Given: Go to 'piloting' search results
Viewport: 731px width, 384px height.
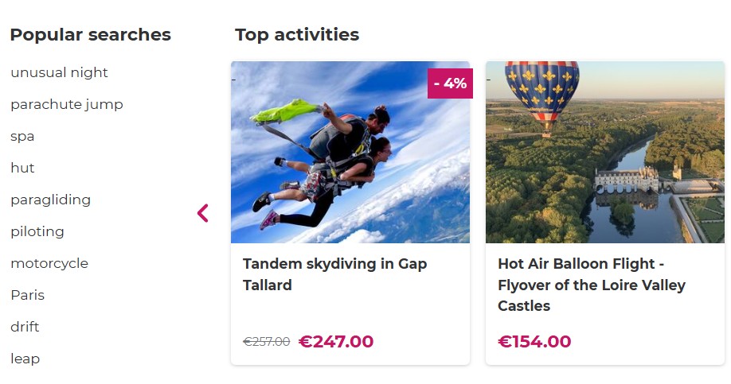Looking at the screenshot, I should click(x=37, y=231).
